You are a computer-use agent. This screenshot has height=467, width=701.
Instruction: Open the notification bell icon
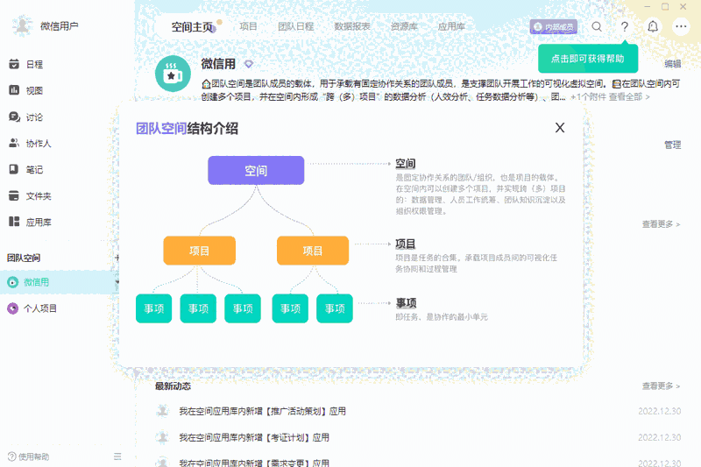point(653,27)
